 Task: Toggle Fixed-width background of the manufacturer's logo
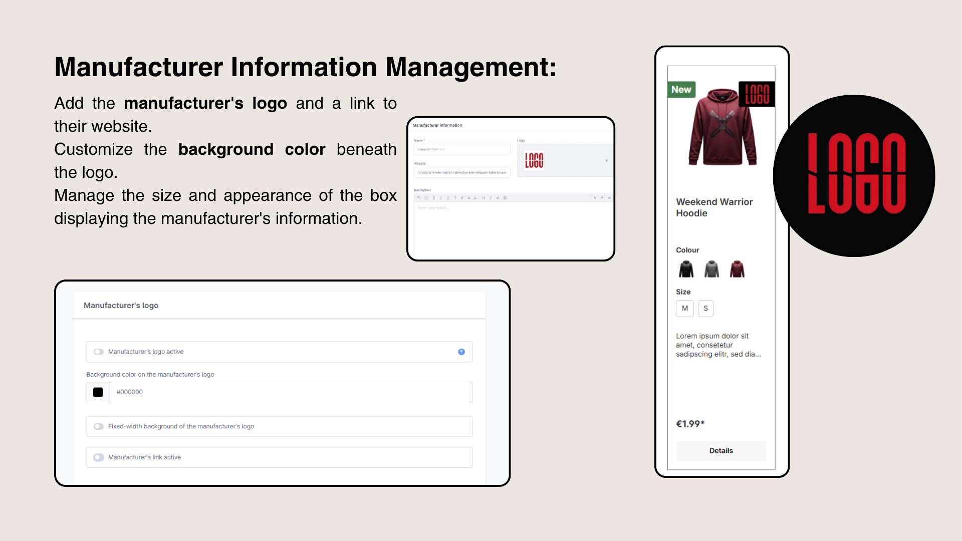99,426
